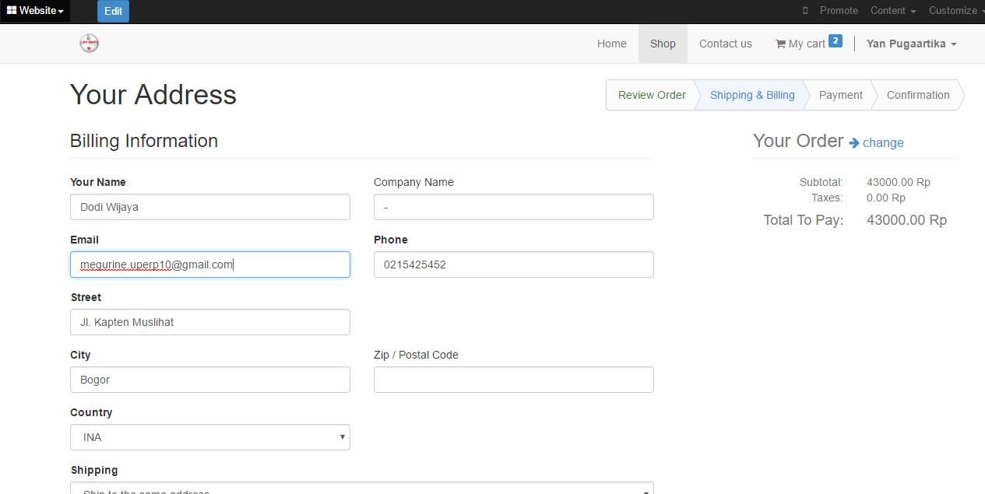Screen dimensions: 985x494
Task: Click the Promote option in top bar
Action: coord(839,11)
